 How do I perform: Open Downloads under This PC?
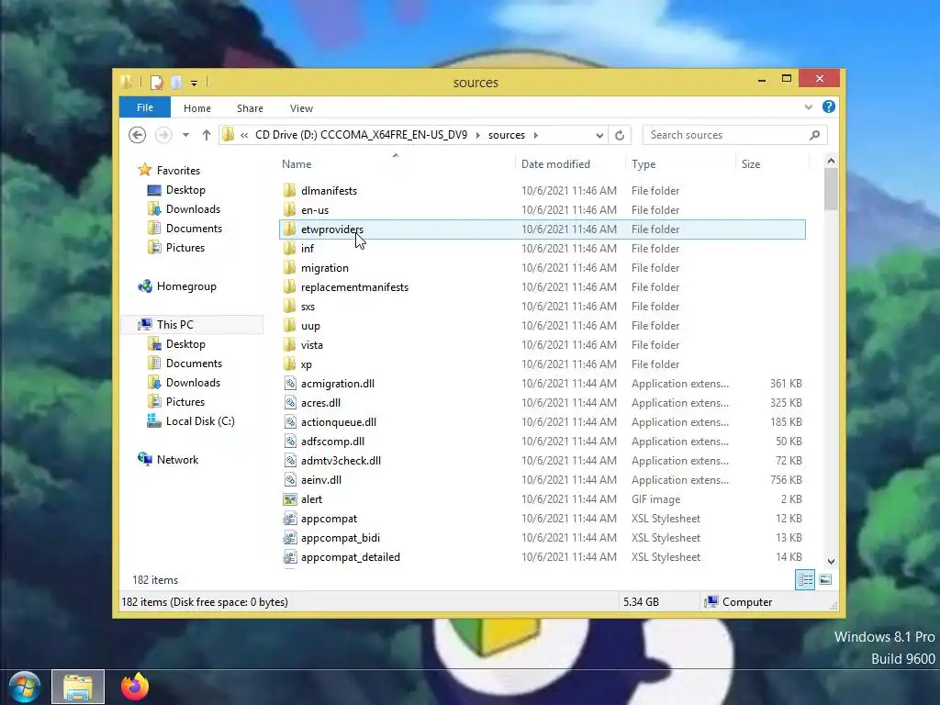pos(193,383)
